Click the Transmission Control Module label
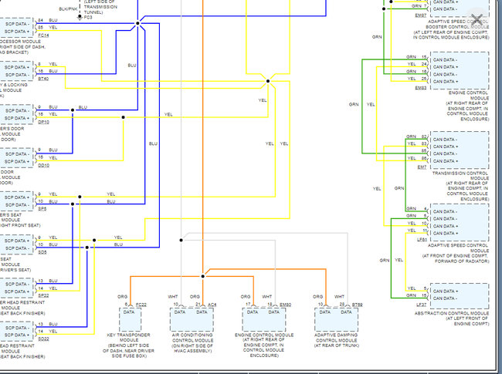 point(463,186)
